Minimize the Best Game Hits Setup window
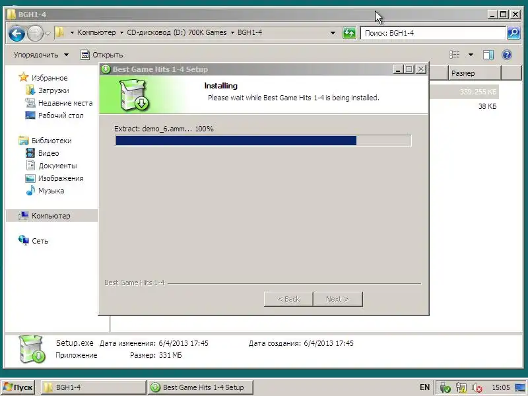 [398, 69]
